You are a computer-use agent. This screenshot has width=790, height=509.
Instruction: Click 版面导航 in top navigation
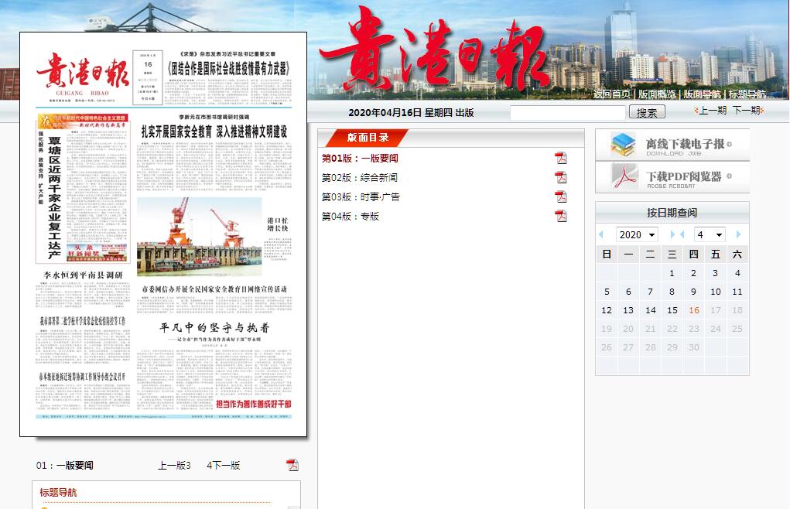(702, 94)
